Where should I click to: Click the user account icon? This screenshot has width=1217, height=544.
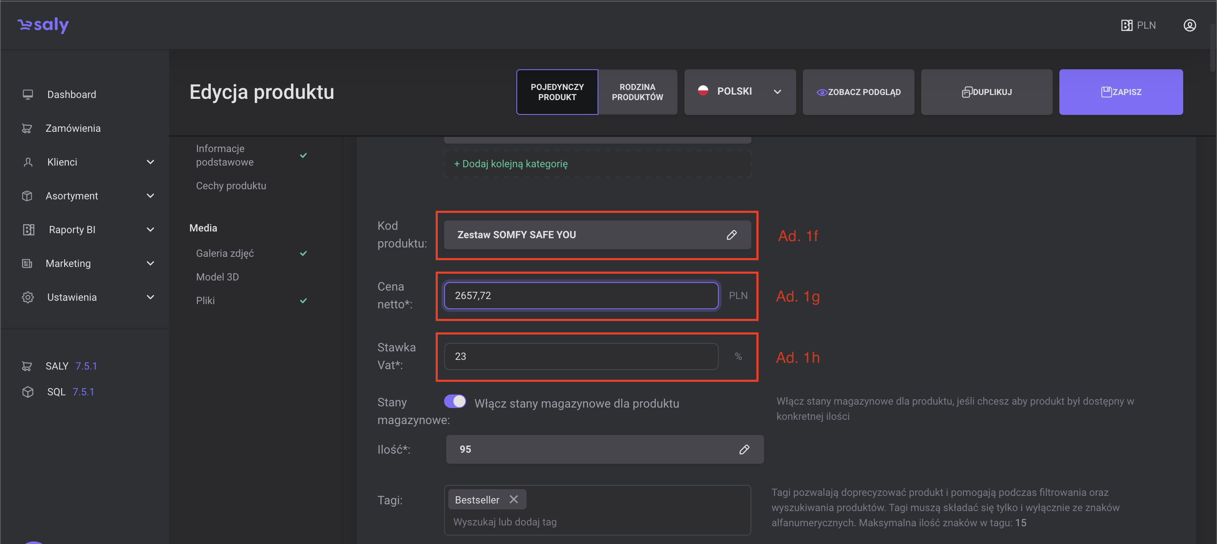[x=1189, y=25]
